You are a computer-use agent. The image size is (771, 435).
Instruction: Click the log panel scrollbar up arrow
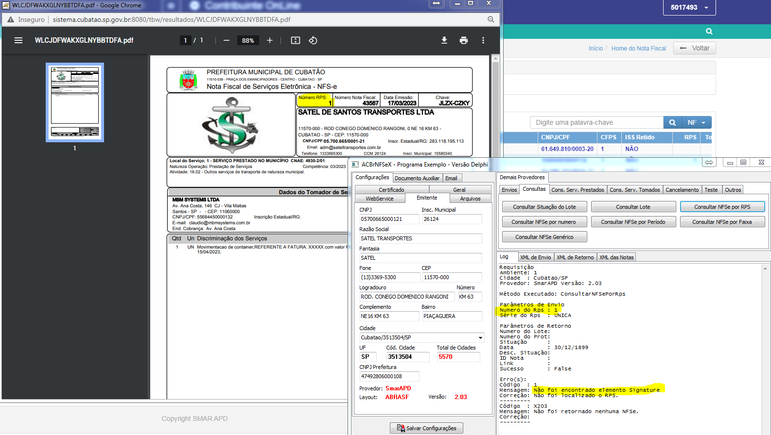[x=765, y=268]
